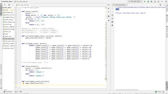Clear the Run console with the trash icon

tap(112, 25)
